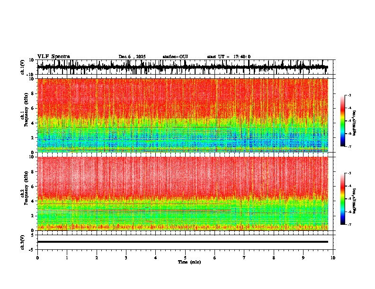Click the "2" kHz tick on ch.1 frequency axis
Viewport: 375px width, 289px height.
tap(33, 138)
